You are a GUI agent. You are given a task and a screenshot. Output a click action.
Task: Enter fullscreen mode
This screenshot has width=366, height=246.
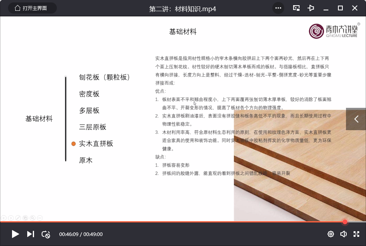tap(356, 234)
